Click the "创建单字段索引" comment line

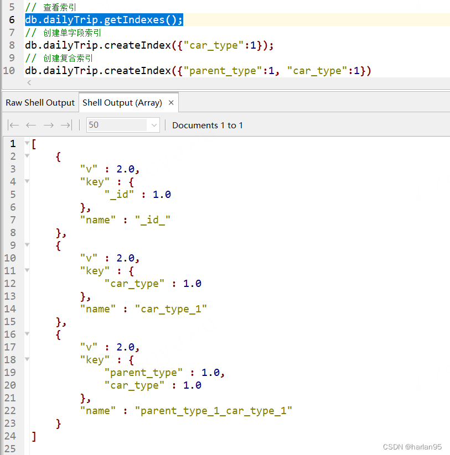[x=63, y=33]
